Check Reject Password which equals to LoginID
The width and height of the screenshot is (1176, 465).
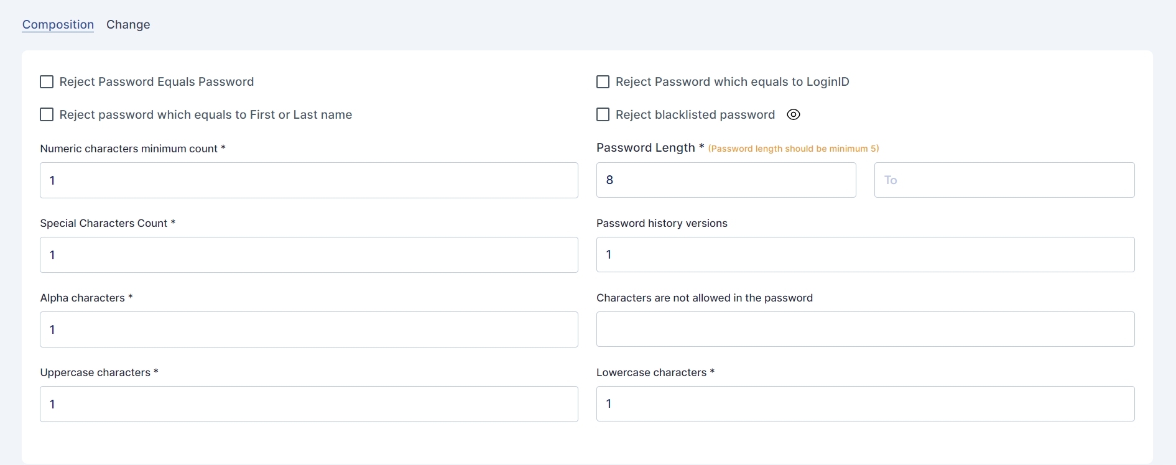point(603,82)
